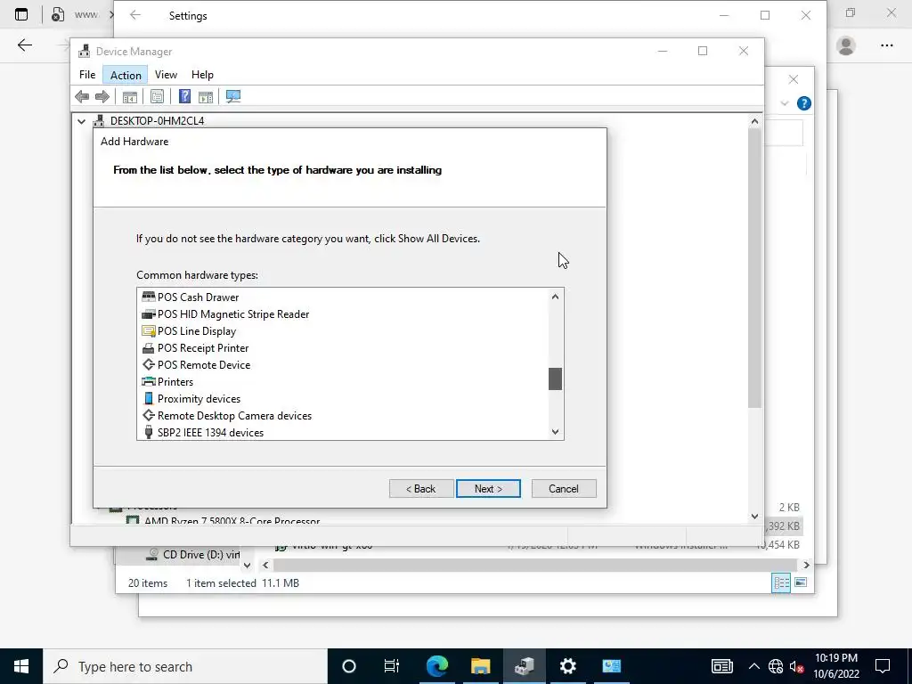Screen dimensions: 912x684
Task: Switch File Explorer to details view icon
Action: coord(781,582)
